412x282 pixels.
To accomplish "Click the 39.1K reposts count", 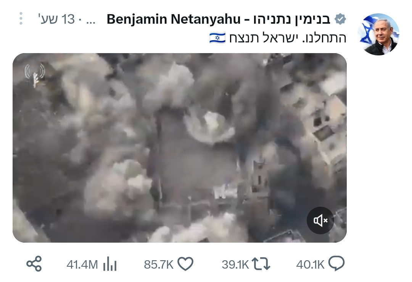I will click(235, 264).
